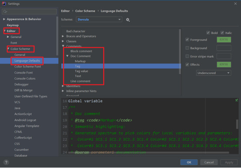Click 'Global variable' text in preview
241x168 pixels.
(x=85, y=101)
